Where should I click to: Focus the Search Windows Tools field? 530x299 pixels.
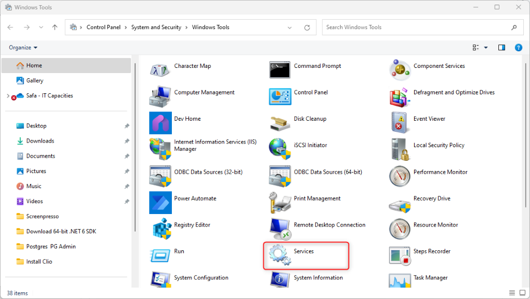pyautogui.click(x=422, y=27)
